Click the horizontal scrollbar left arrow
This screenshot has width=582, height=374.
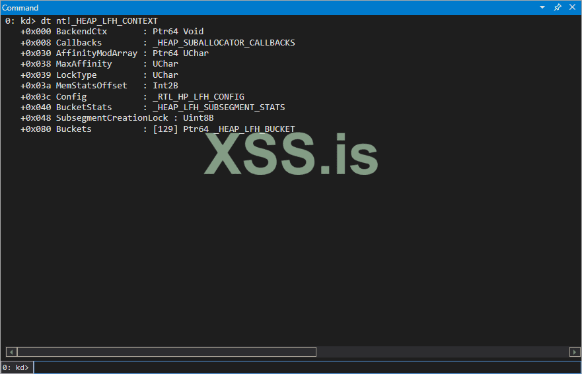(x=11, y=352)
